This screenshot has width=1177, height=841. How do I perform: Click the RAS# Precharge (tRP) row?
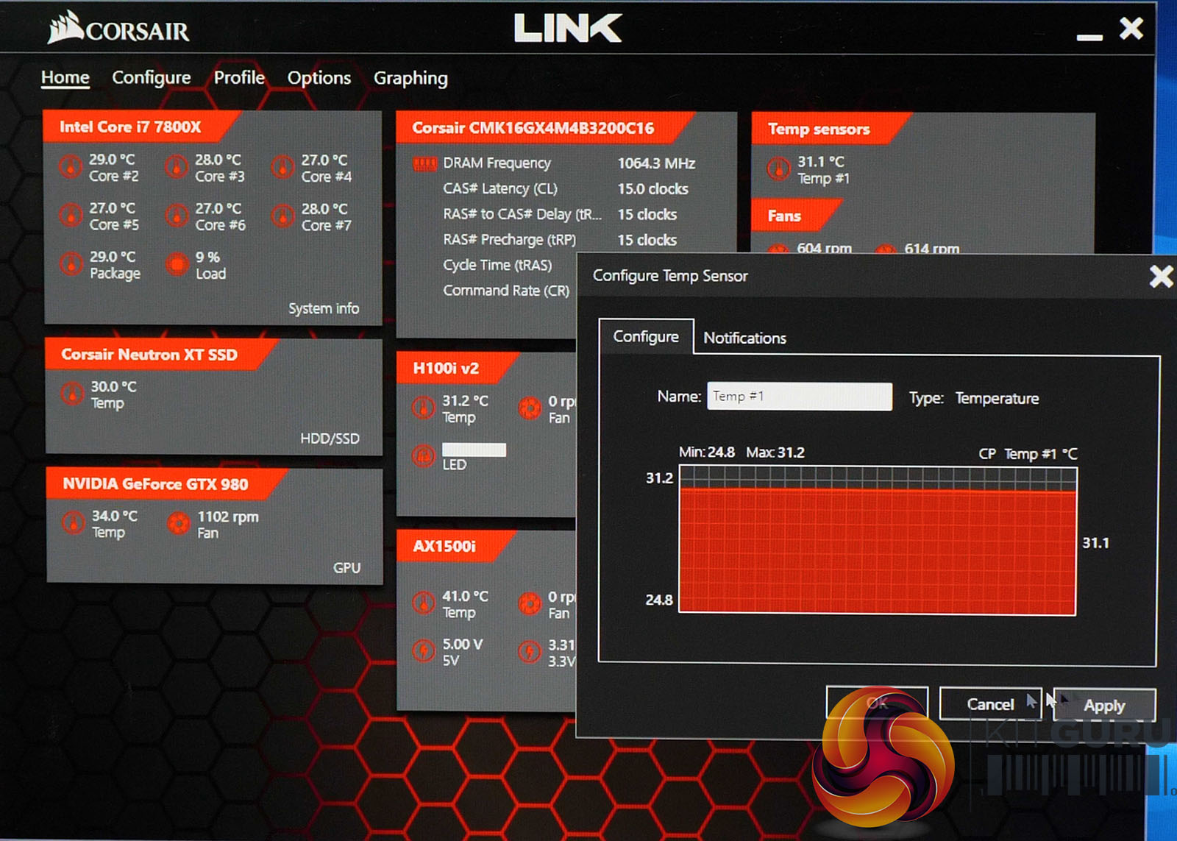click(560, 240)
